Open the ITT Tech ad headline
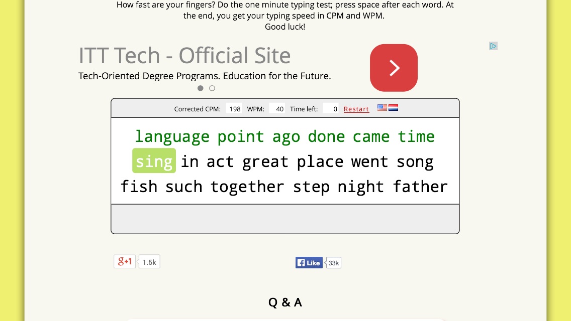 click(184, 56)
